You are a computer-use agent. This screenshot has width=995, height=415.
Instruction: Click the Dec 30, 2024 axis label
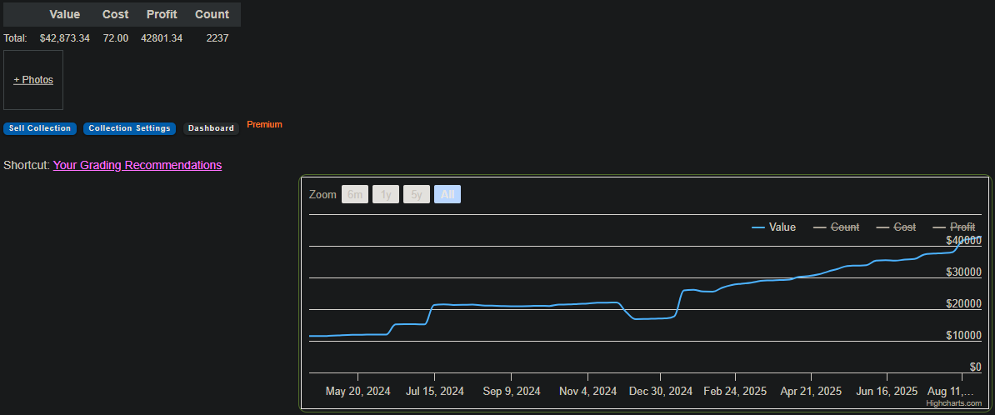[x=661, y=391]
